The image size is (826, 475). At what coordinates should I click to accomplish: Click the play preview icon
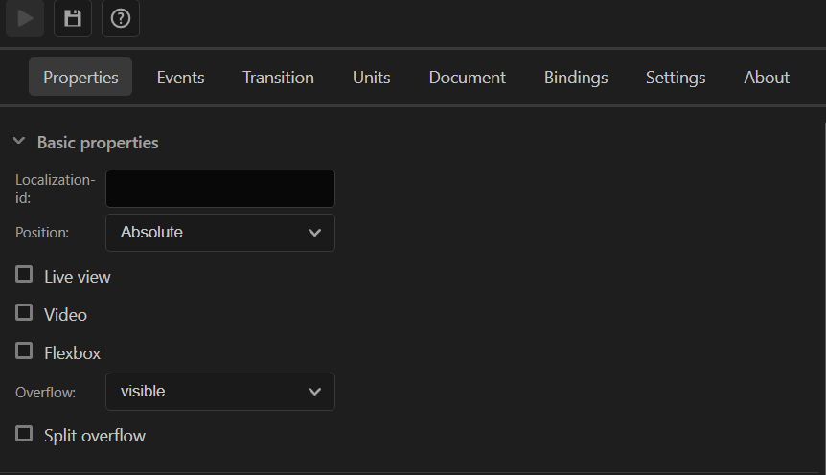click(x=25, y=18)
